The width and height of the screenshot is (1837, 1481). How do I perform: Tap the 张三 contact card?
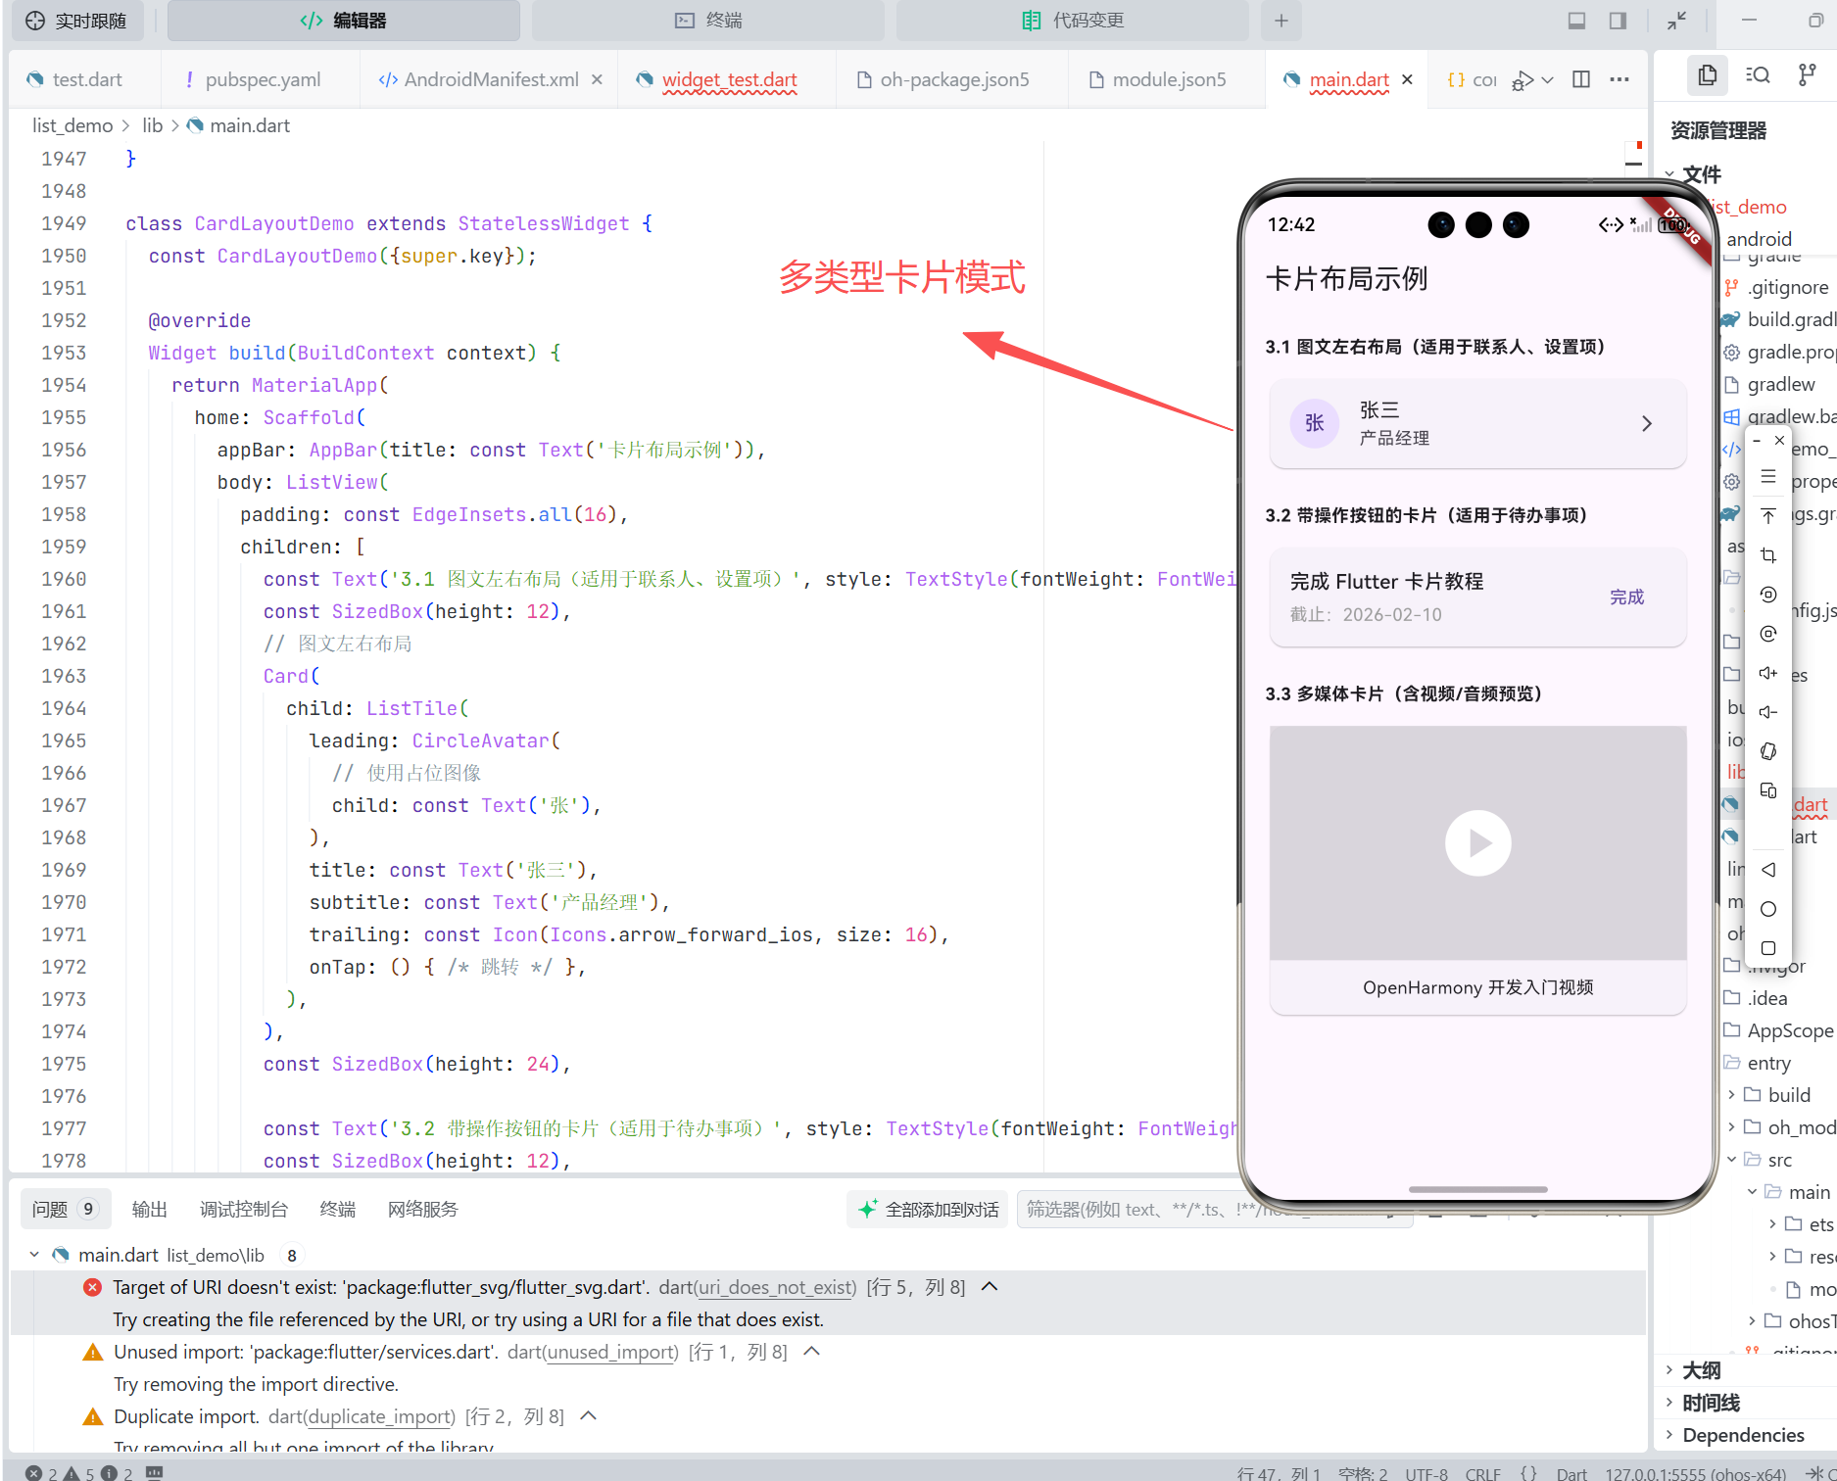pyautogui.click(x=1477, y=423)
